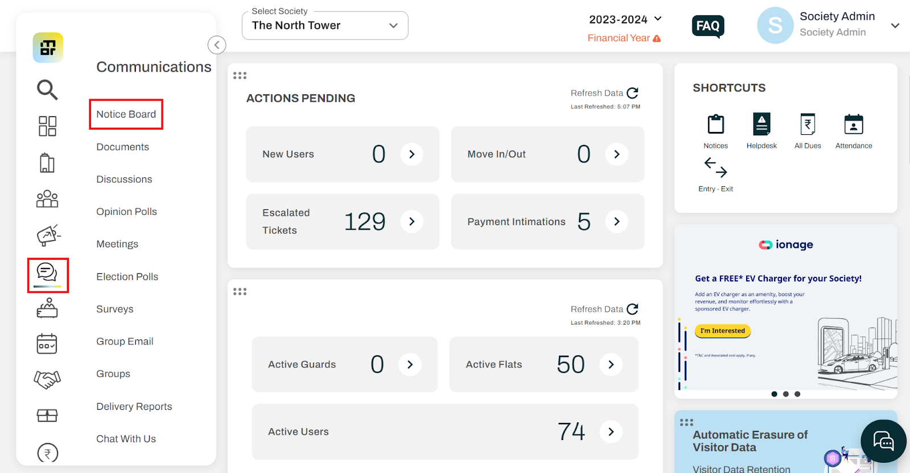Open Documents menu item

pyautogui.click(x=123, y=147)
